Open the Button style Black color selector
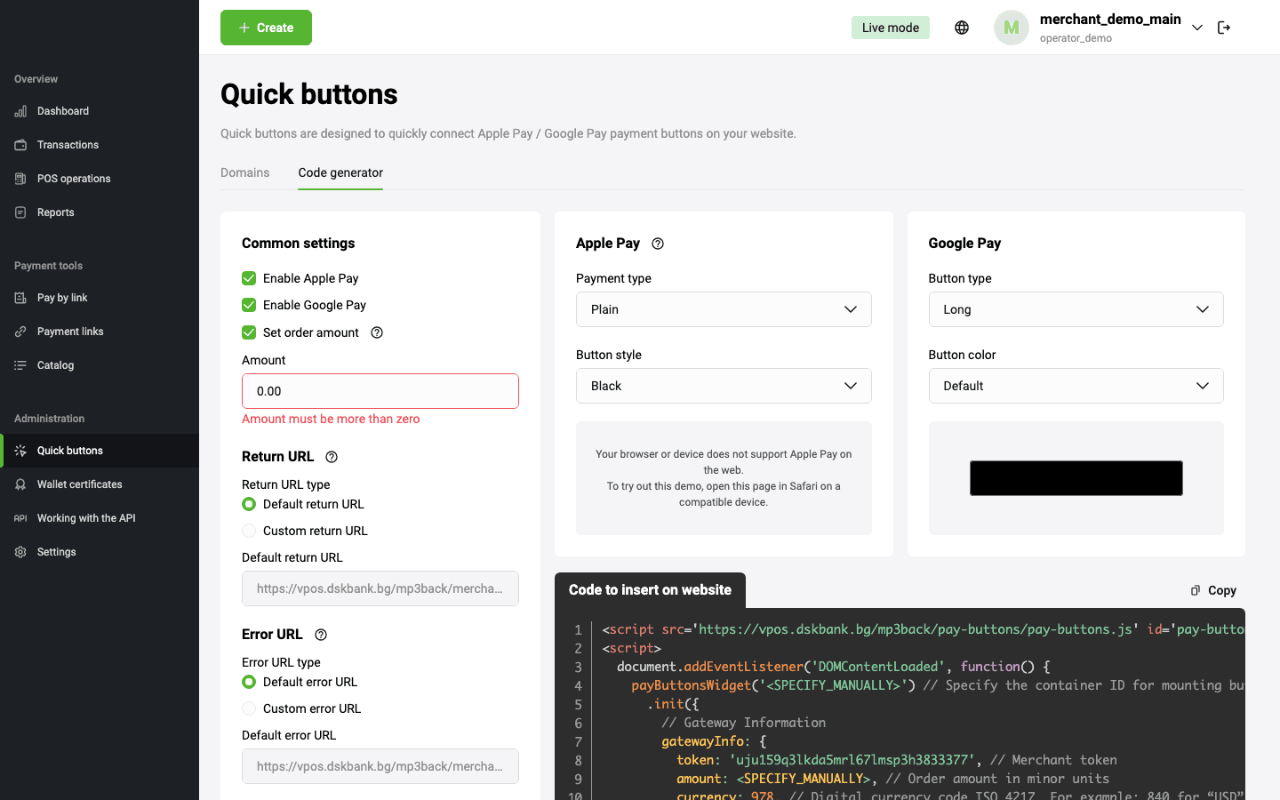Viewport: 1280px width, 800px height. [x=723, y=385]
